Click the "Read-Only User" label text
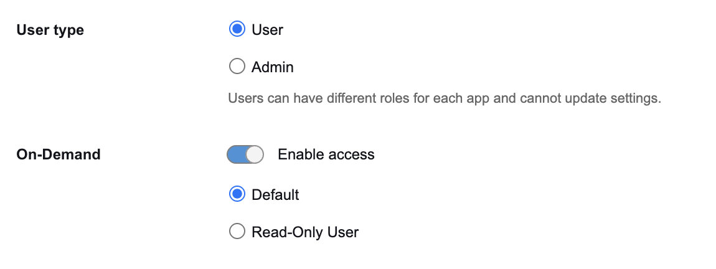This screenshot has width=716, height=269. click(x=305, y=232)
